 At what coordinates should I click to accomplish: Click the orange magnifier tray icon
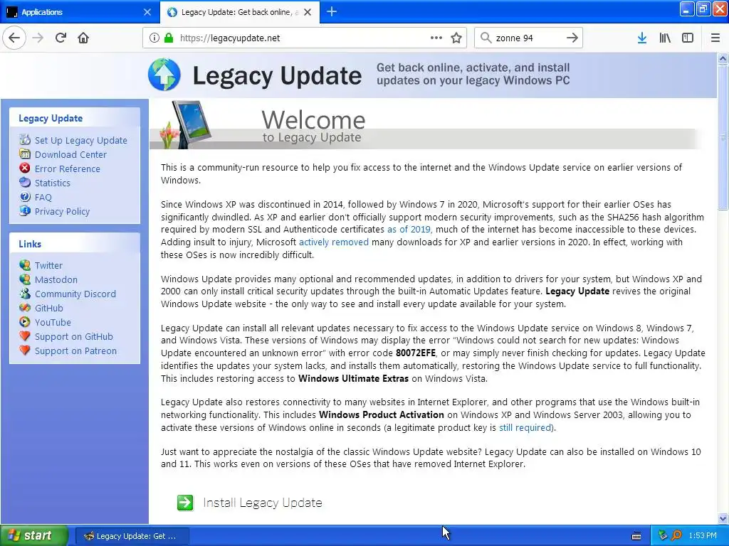coord(676,535)
